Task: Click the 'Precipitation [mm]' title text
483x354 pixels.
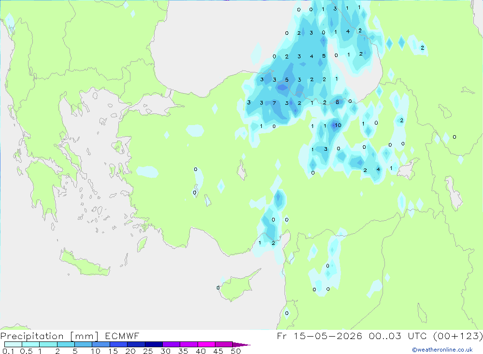Action: tap(49, 336)
